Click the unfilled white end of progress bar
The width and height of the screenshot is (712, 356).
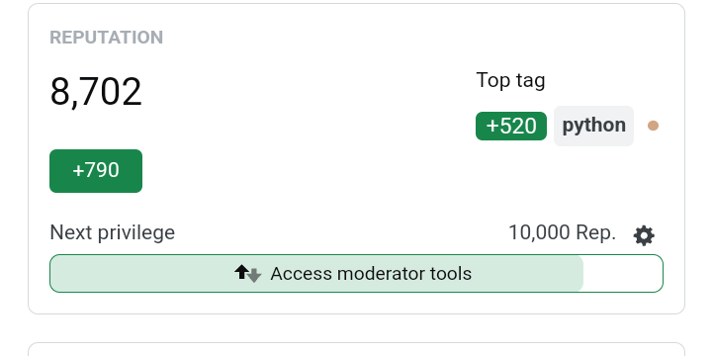click(623, 273)
